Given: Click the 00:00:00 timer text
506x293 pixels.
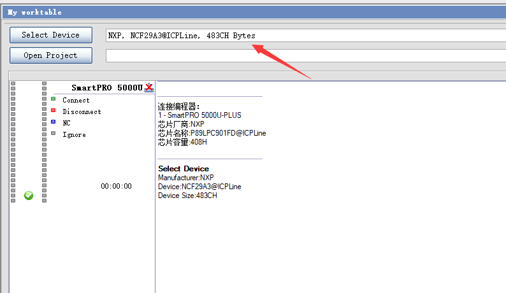Looking at the screenshot, I should point(116,186).
